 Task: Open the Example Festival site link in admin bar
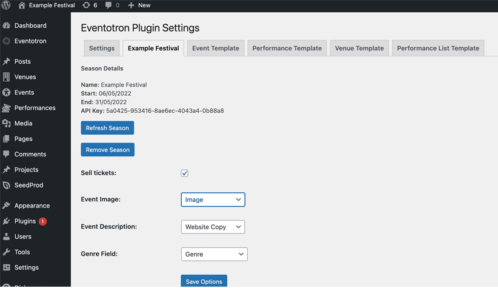click(51, 5)
